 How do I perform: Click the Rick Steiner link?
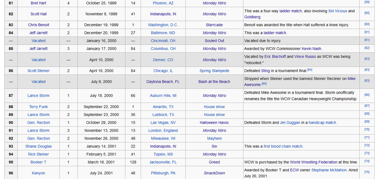pyautogui.click(x=39, y=154)
